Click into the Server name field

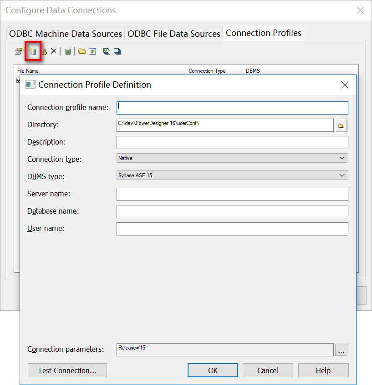[x=232, y=195]
